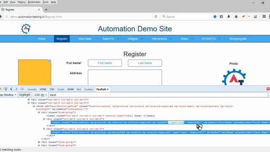Screen dimensions: 270x152
Task: Activate the Firebug inspect element icon
Action: pos(5,89)
